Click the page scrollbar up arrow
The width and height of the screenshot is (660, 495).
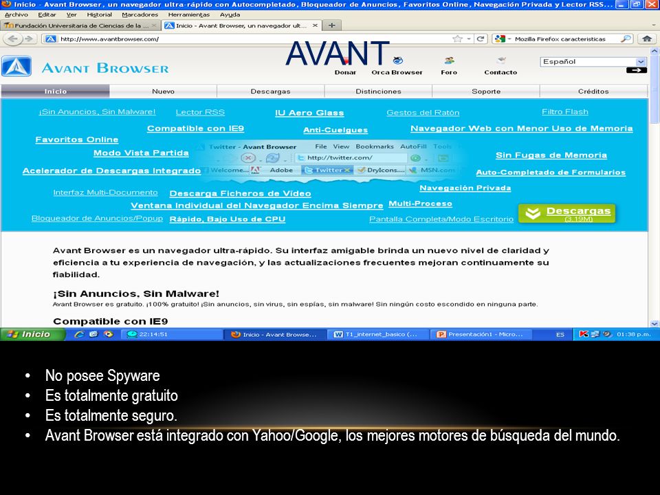(x=654, y=50)
